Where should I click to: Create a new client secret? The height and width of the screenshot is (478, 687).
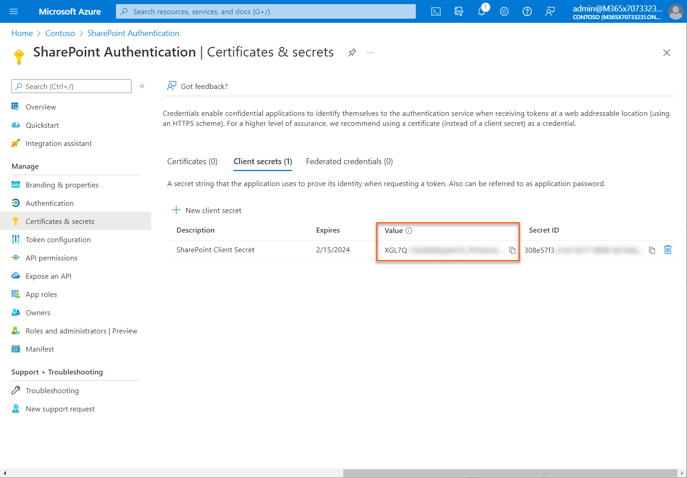point(207,210)
